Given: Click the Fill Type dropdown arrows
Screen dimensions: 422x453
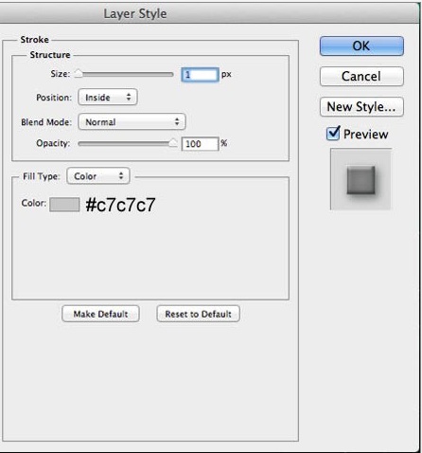Looking at the screenshot, I should (x=121, y=176).
